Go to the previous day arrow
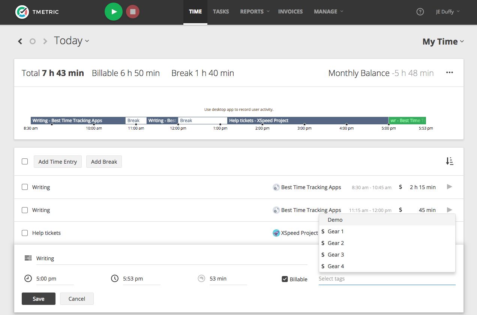Screen dimensions: 477x315 click(20, 41)
